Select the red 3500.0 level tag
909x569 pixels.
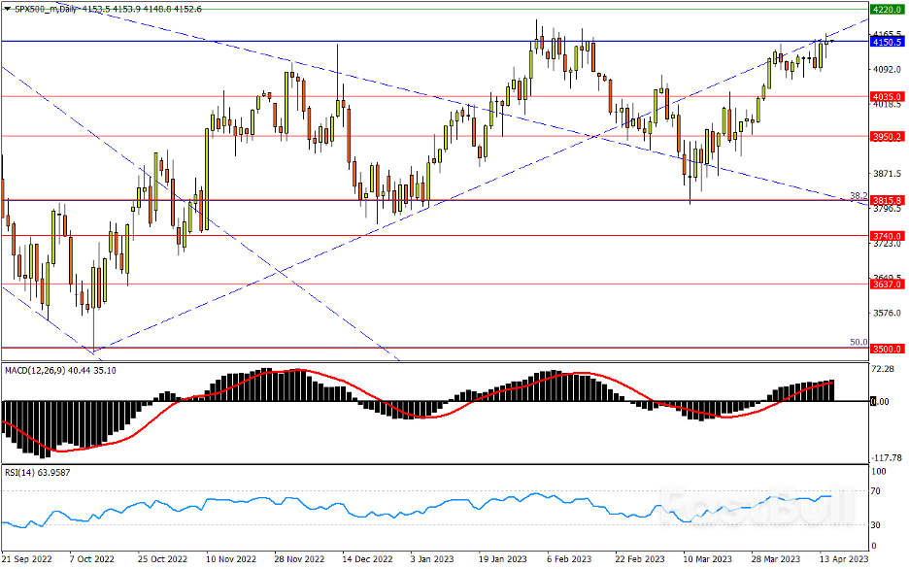coord(888,348)
